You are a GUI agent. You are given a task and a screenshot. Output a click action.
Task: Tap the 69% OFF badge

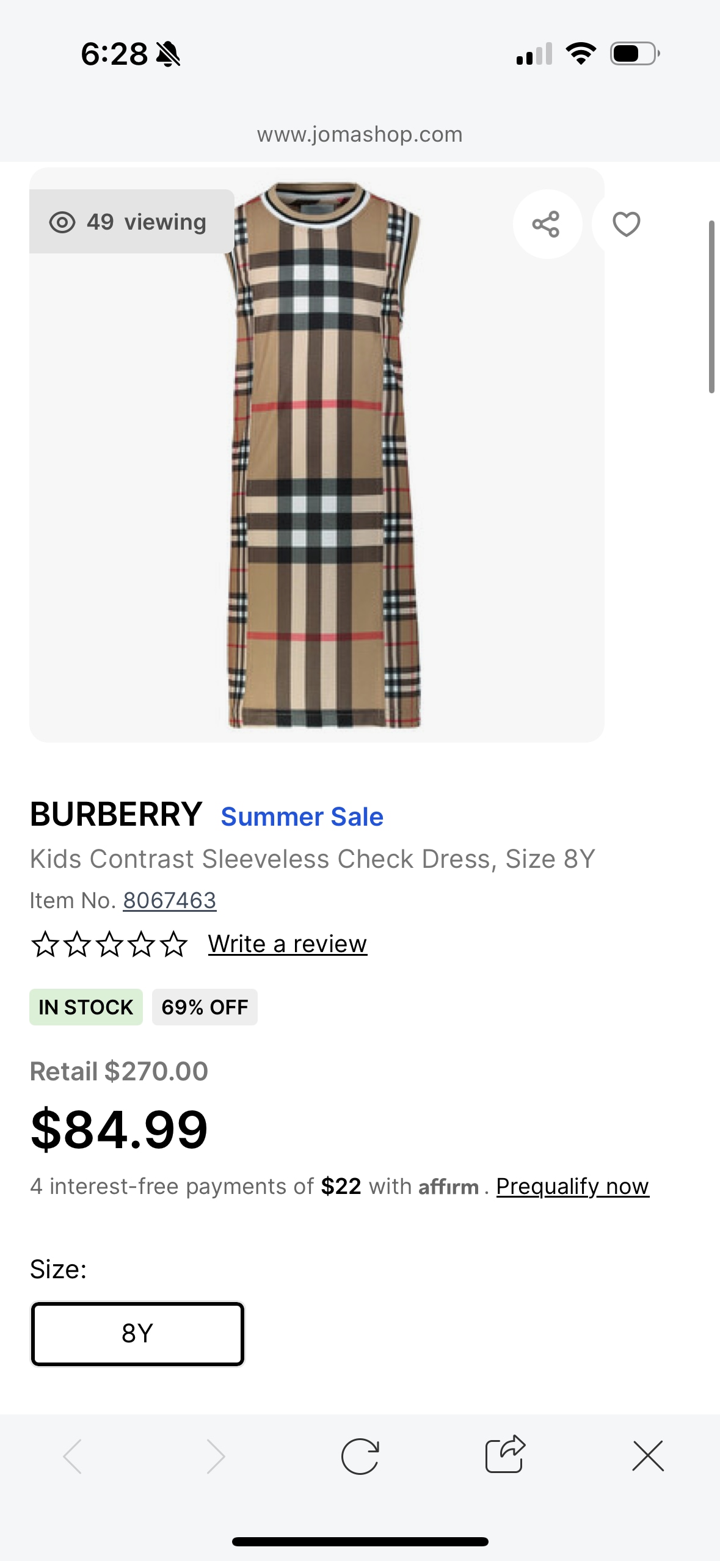pos(205,1007)
